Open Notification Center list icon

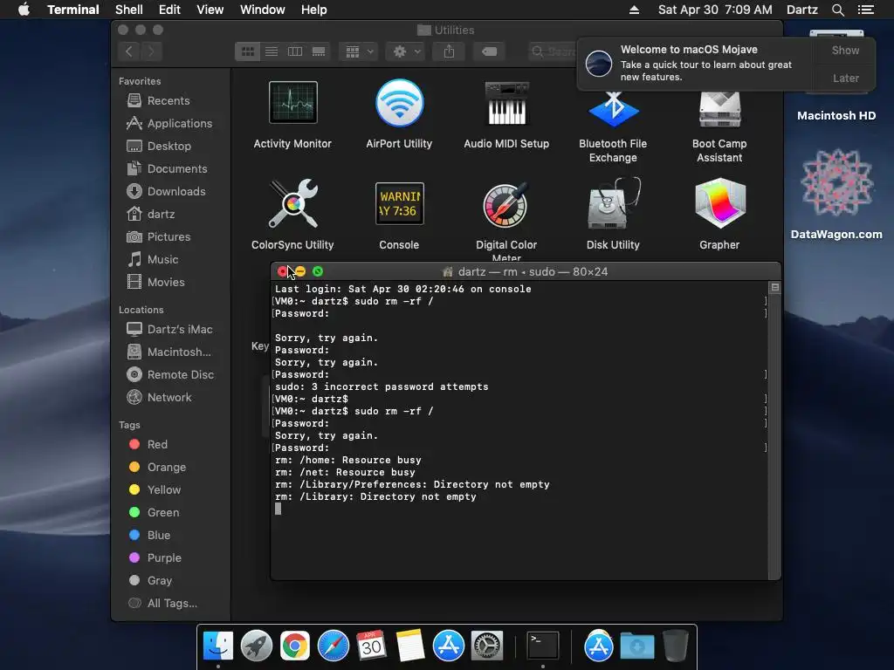point(865,10)
